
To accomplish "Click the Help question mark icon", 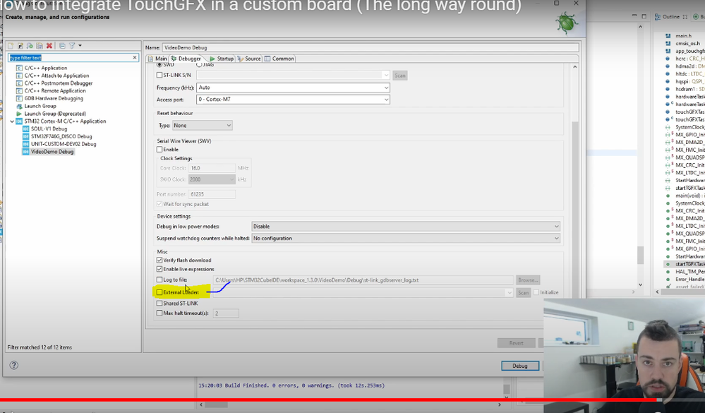I will coord(14,365).
